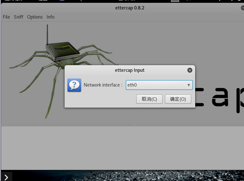
Task: Open the Sniff menu
Action: [19, 17]
